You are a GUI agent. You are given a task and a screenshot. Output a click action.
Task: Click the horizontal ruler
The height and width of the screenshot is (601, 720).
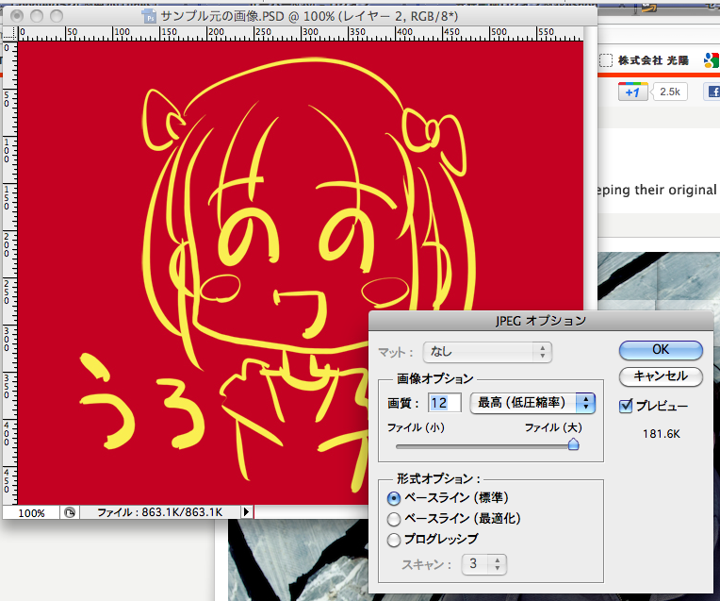301,34
